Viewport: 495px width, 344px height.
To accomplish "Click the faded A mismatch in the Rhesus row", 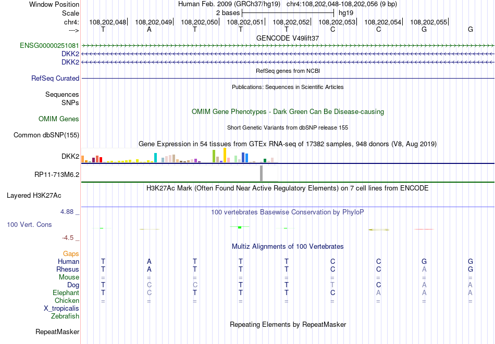I will click(424, 269).
